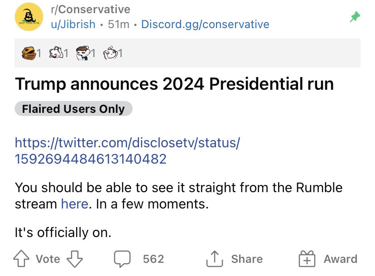The image size is (375, 276).
Task: Select the second award badge icon
Action: (x=57, y=53)
